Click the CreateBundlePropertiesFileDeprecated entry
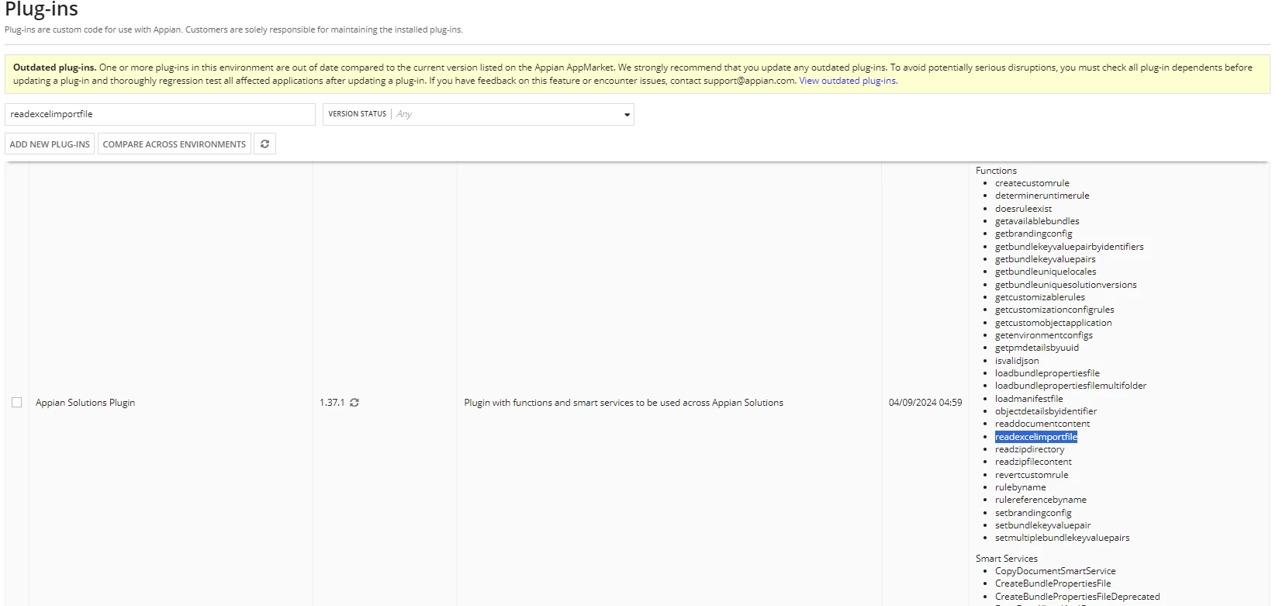The width and height of the screenshot is (1286, 606). coord(1077,597)
